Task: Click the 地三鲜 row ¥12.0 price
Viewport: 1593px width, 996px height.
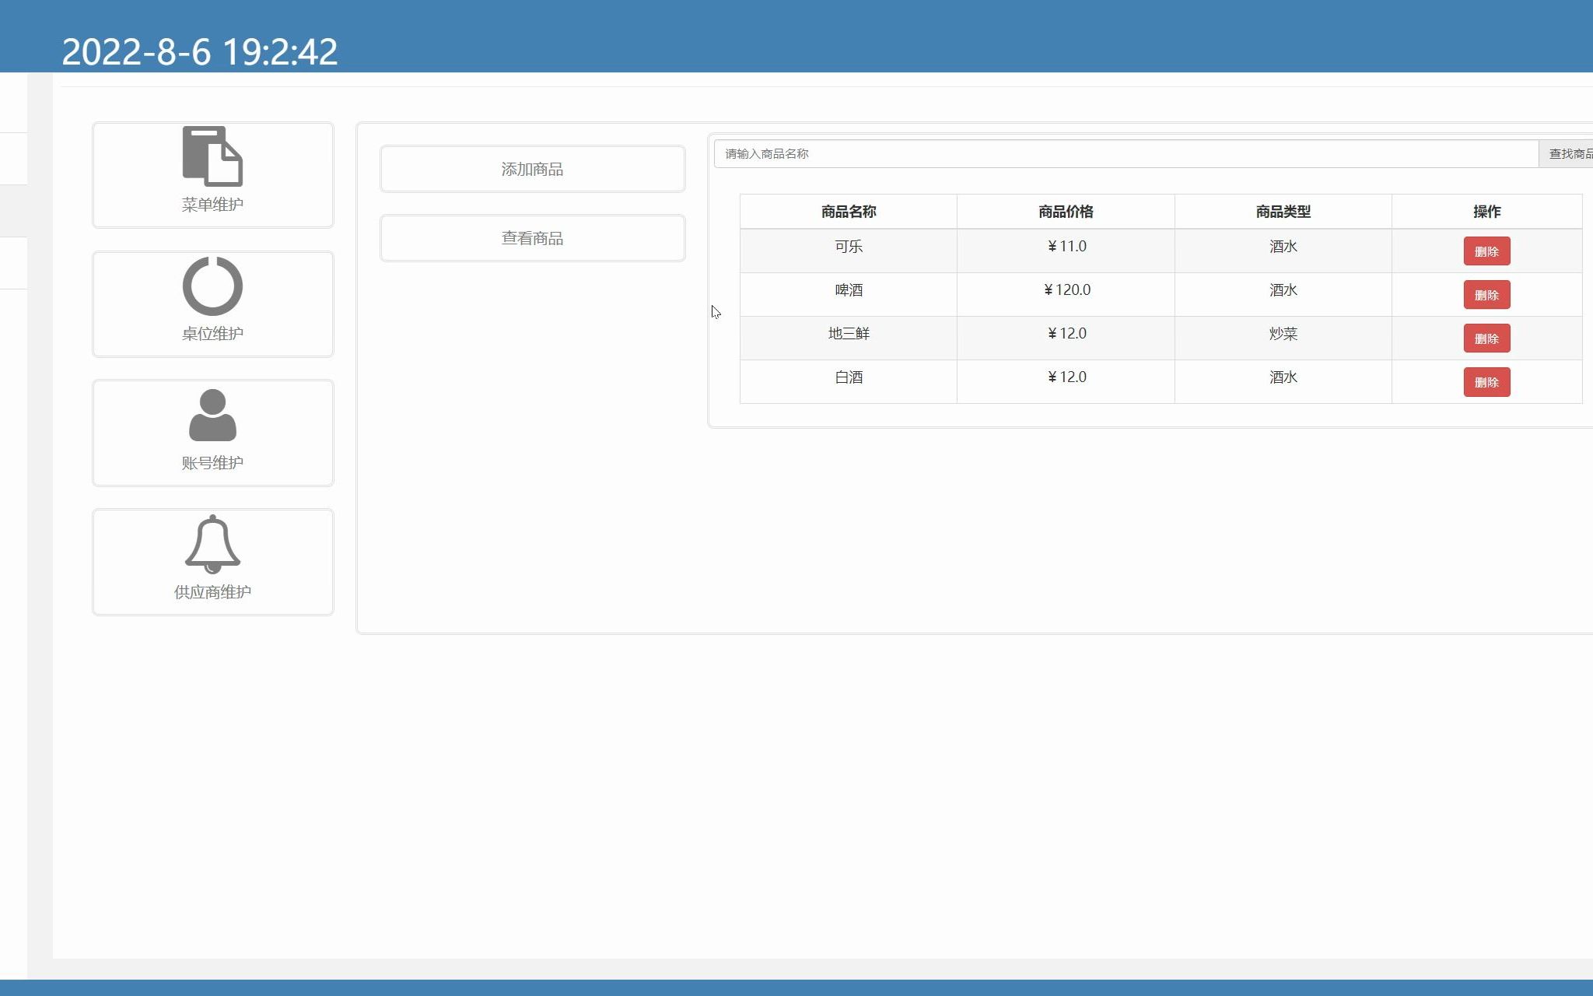Action: [1066, 334]
